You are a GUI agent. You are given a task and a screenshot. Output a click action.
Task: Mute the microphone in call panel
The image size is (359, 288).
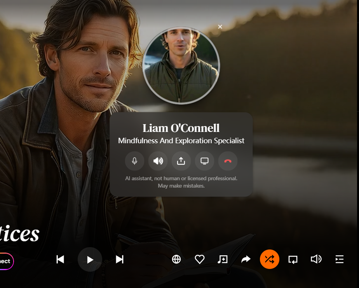click(134, 161)
